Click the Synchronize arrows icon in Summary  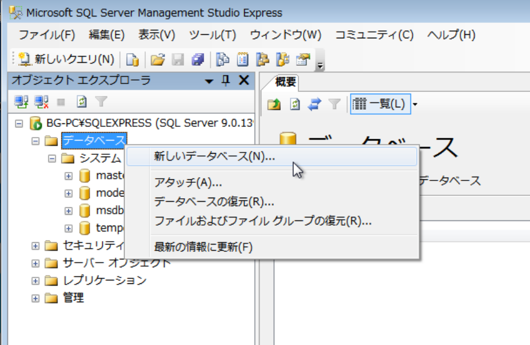[314, 104]
